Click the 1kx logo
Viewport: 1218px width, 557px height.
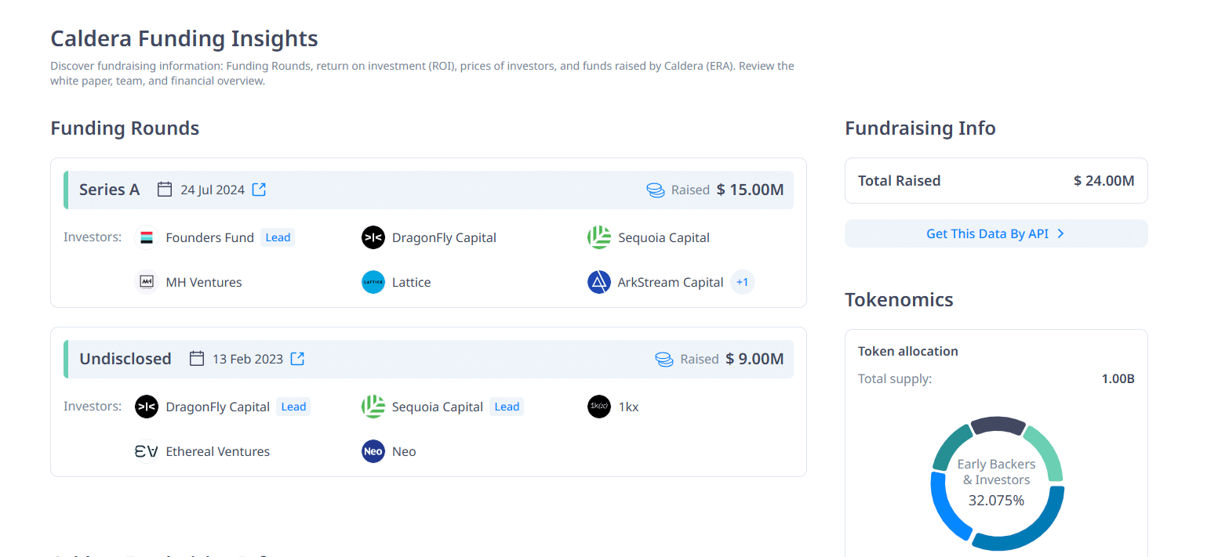coord(599,407)
